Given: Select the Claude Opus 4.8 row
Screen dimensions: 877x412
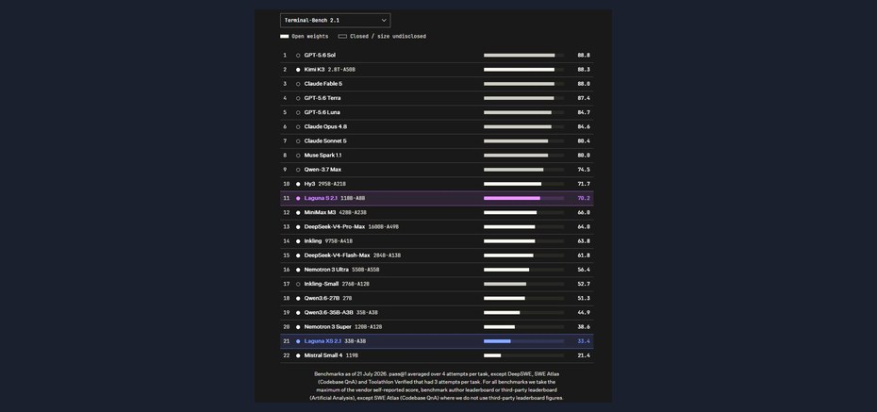Looking at the screenshot, I should (x=437, y=127).
